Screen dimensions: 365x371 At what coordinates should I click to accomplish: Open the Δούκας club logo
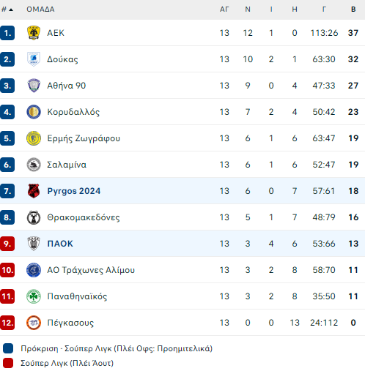pos(34,59)
